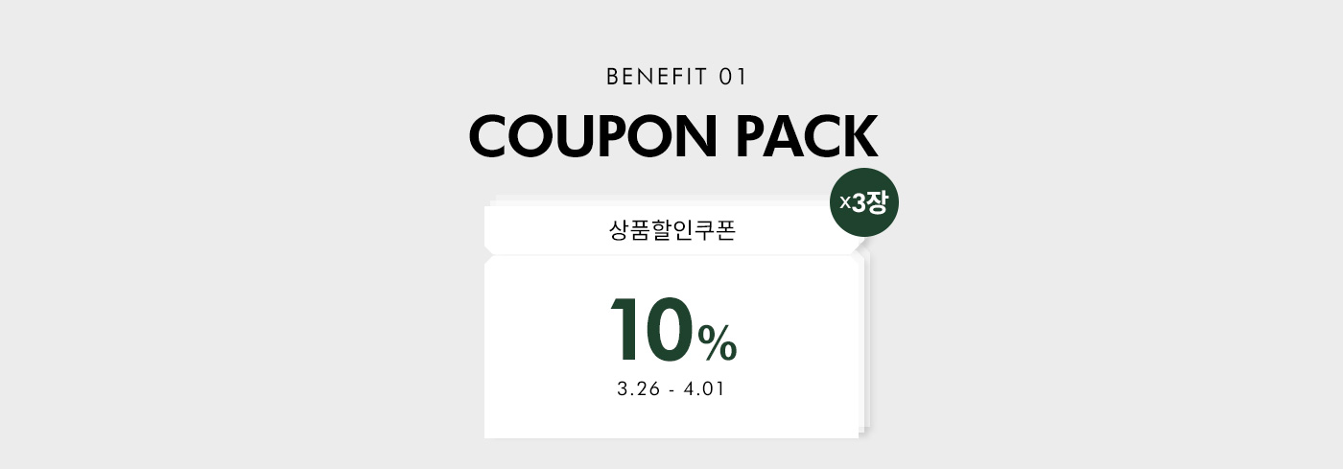Viewport: 1343px width, 469px height.
Task: Click the right notch below the green badge
Action: tap(857, 255)
